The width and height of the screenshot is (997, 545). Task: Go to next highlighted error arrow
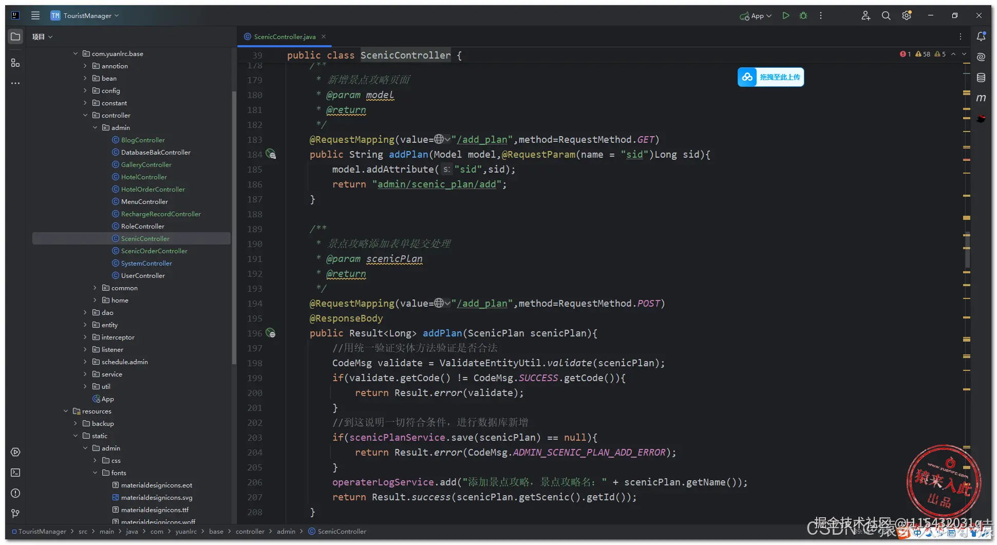(964, 54)
